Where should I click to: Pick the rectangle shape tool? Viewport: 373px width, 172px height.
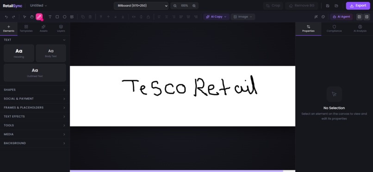click(57, 17)
